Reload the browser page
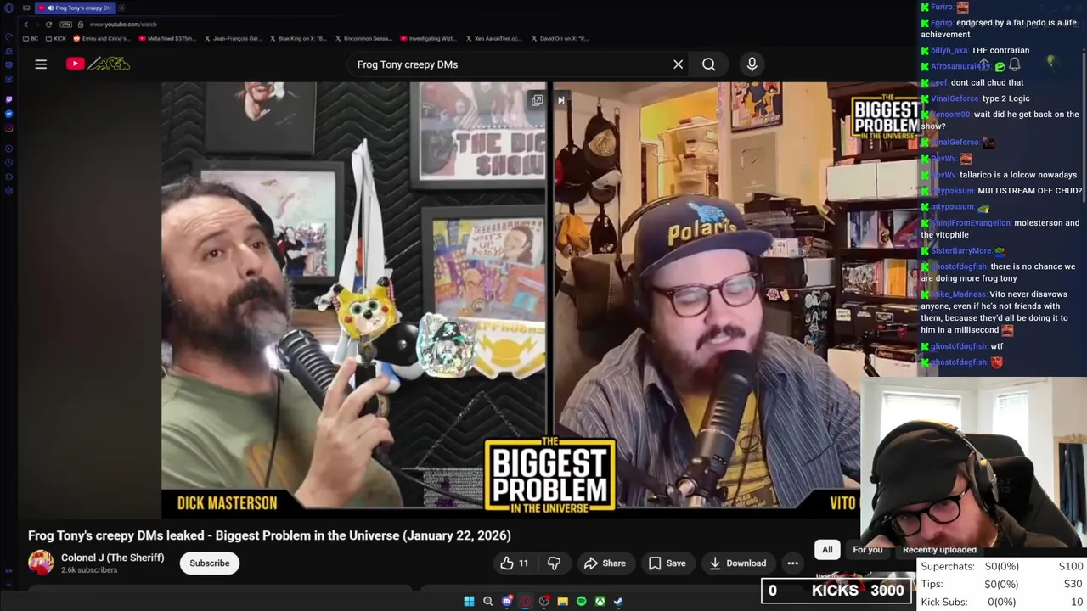1087x611 pixels. [x=48, y=25]
